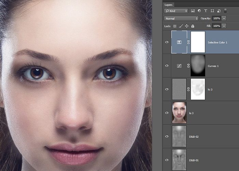Hide the lo 3 layer

(167, 113)
